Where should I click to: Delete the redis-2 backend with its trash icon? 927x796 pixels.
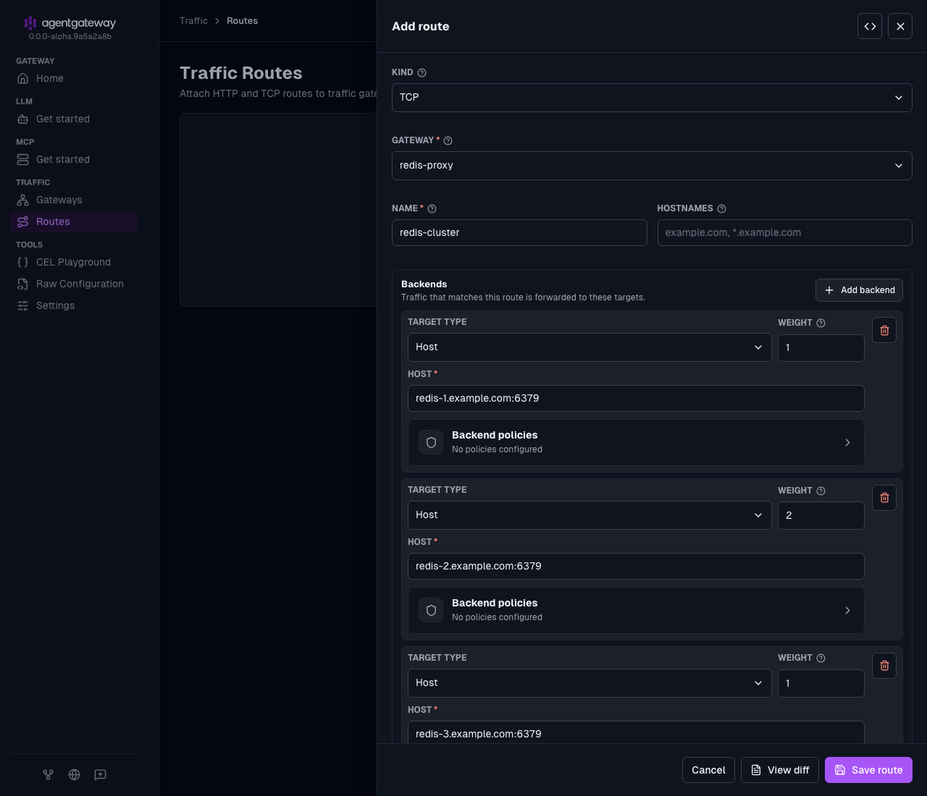pyautogui.click(x=884, y=498)
